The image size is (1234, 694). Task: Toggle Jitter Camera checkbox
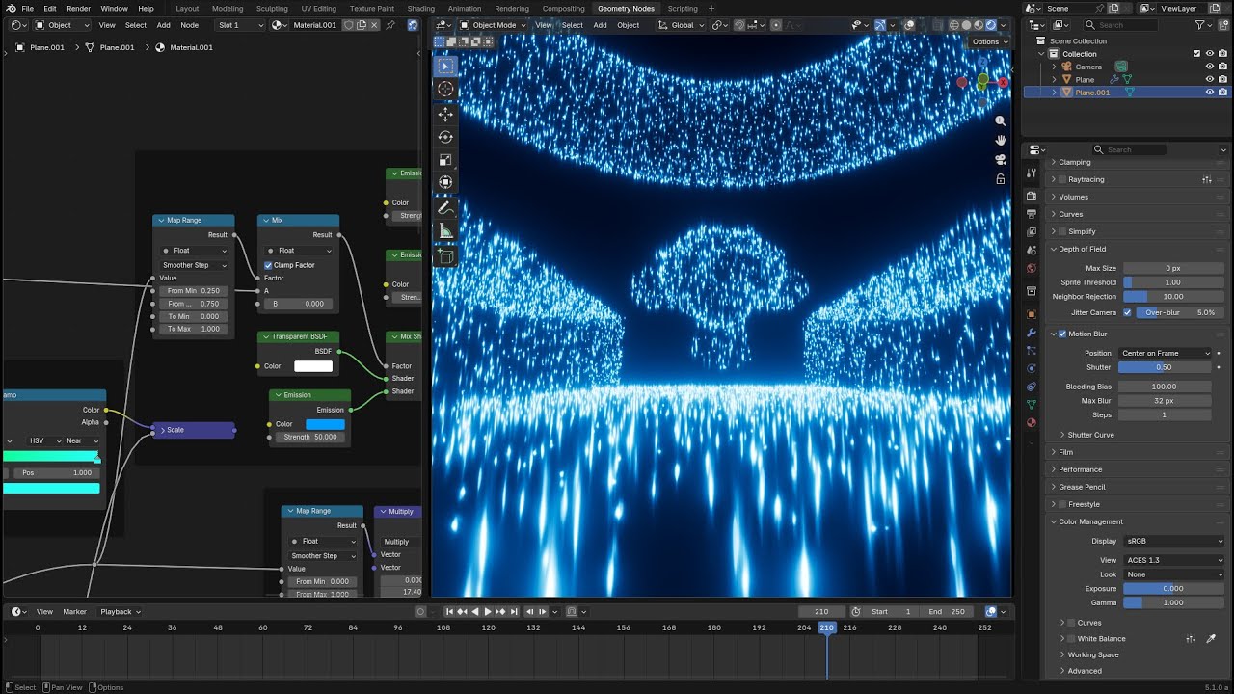(x=1127, y=312)
